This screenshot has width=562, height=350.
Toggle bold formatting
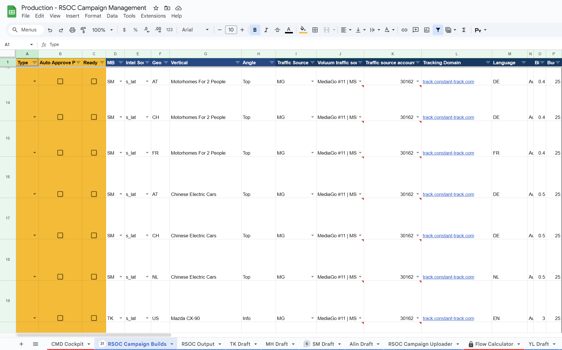(x=255, y=30)
